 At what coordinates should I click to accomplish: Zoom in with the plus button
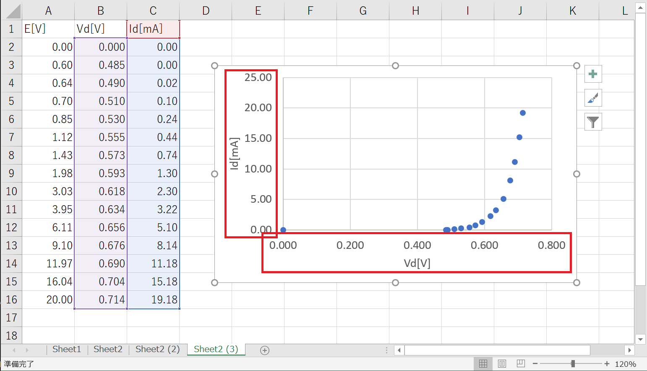[607, 364]
